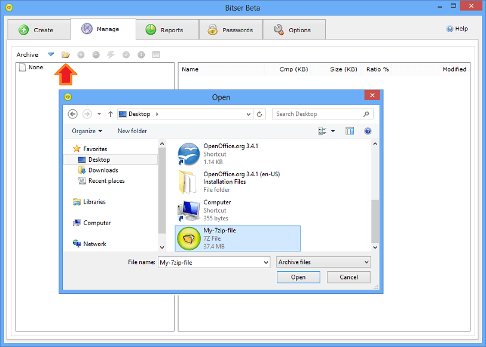Click the Open button

pyautogui.click(x=298, y=277)
